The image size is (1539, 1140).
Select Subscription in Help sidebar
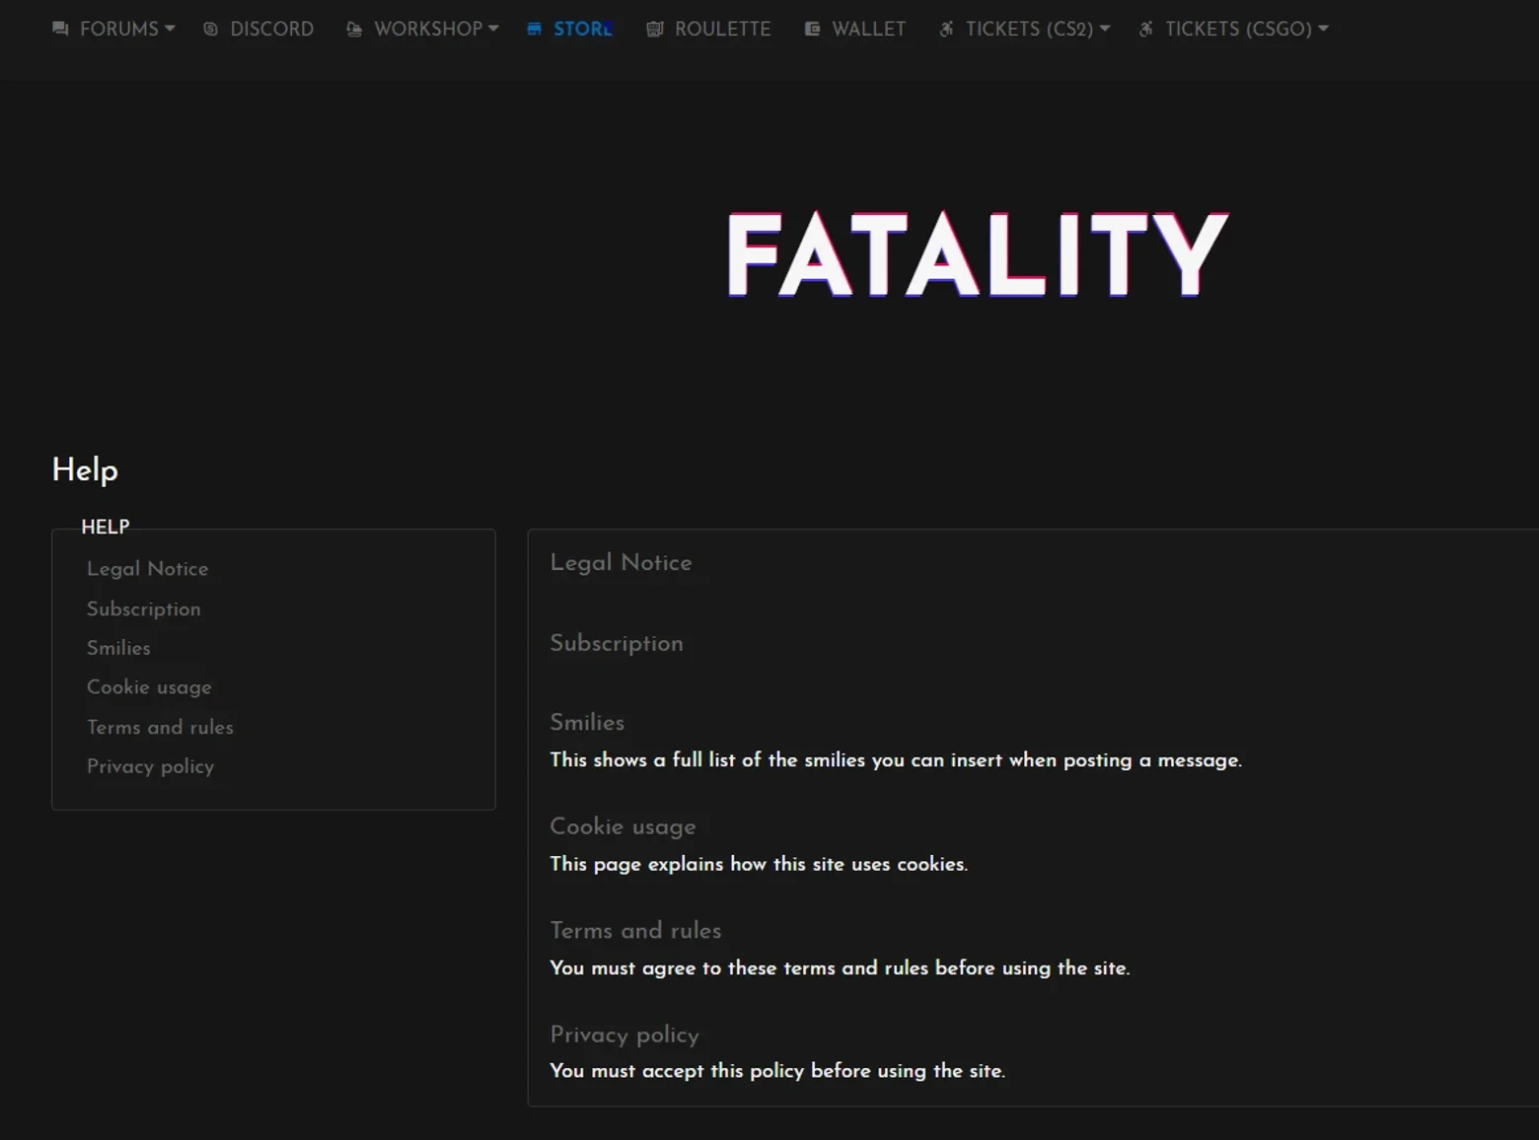click(144, 609)
